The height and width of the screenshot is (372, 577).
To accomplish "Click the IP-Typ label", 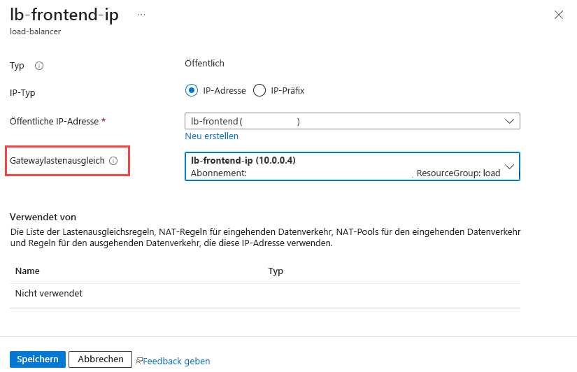I will [22, 93].
